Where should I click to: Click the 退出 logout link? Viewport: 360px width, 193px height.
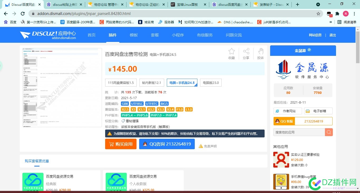[x=333, y=35]
